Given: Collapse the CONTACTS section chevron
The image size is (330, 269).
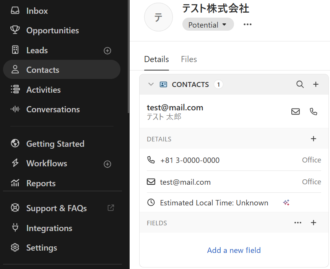Looking at the screenshot, I should [151, 84].
